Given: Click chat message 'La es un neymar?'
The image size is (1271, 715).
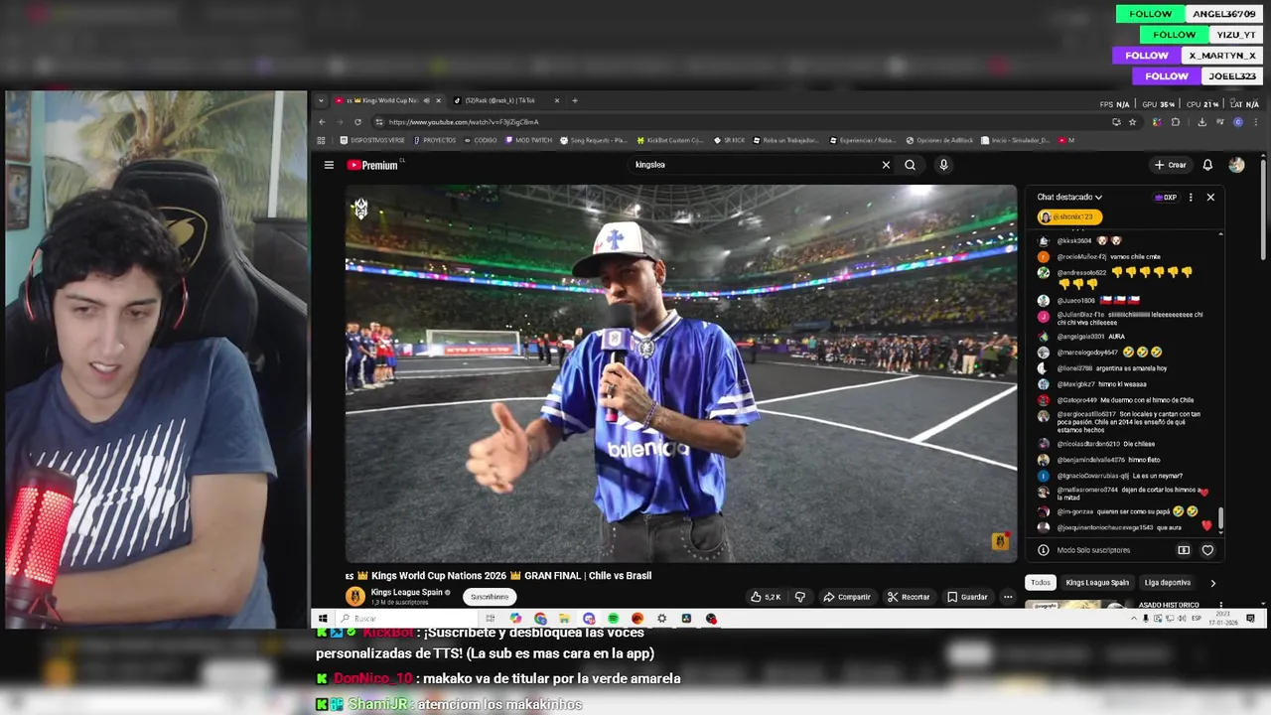Looking at the screenshot, I should pyautogui.click(x=1158, y=476).
